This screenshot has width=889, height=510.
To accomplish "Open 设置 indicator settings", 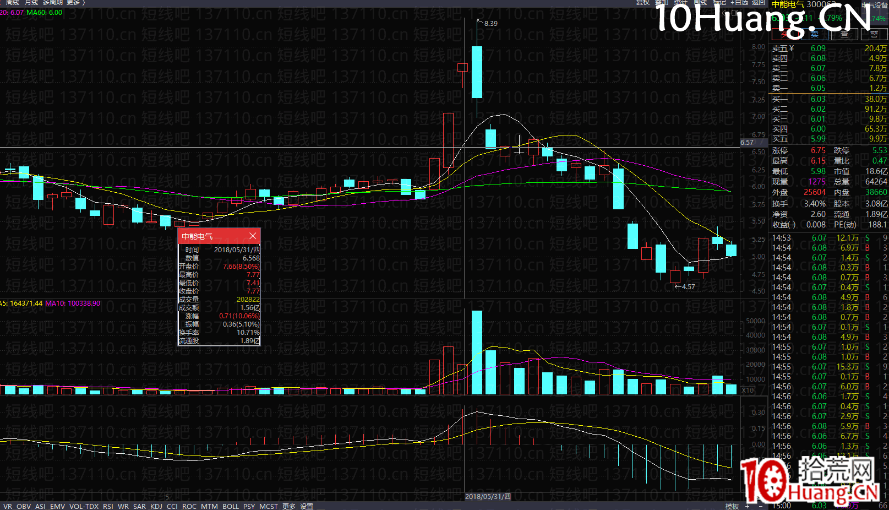I will [307, 506].
